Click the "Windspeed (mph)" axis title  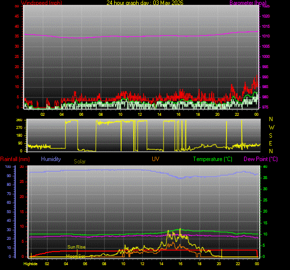(41, 3)
